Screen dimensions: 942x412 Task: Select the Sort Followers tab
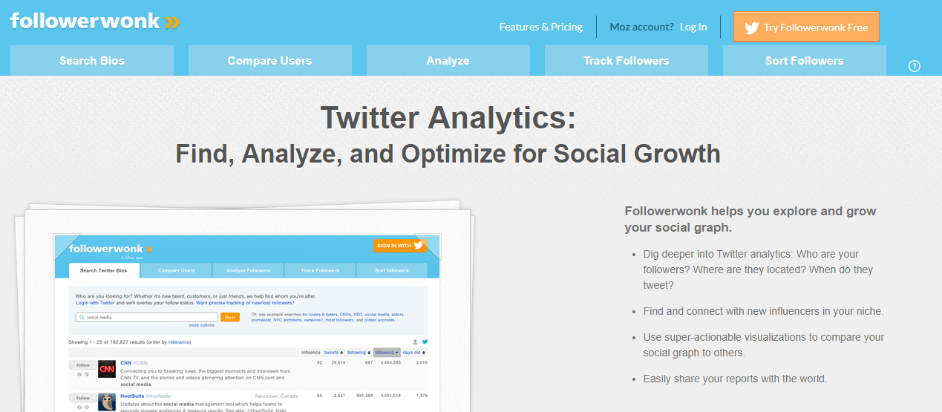(x=805, y=61)
